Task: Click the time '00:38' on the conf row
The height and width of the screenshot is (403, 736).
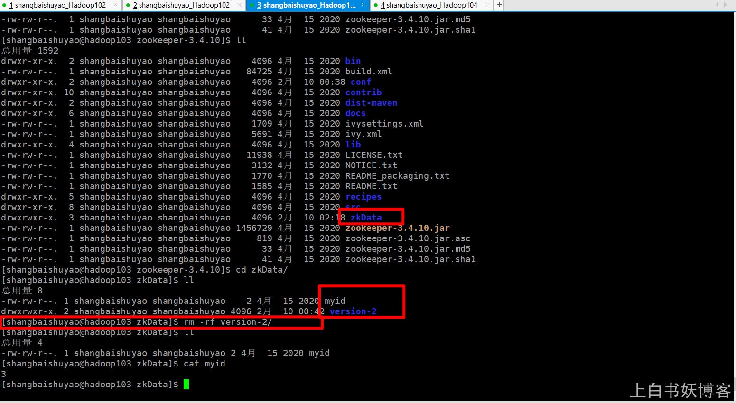Action: click(x=332, y=82)
